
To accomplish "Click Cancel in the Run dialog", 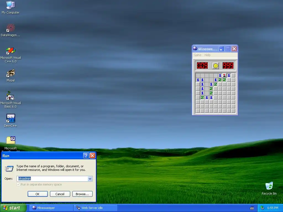I will point(60,194).
